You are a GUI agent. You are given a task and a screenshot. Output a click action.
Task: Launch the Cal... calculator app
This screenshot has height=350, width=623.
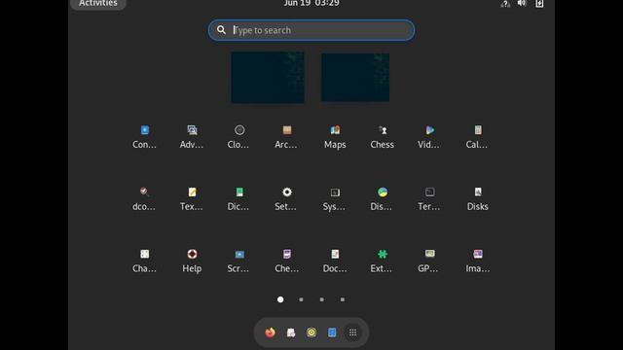pos(478,136)
